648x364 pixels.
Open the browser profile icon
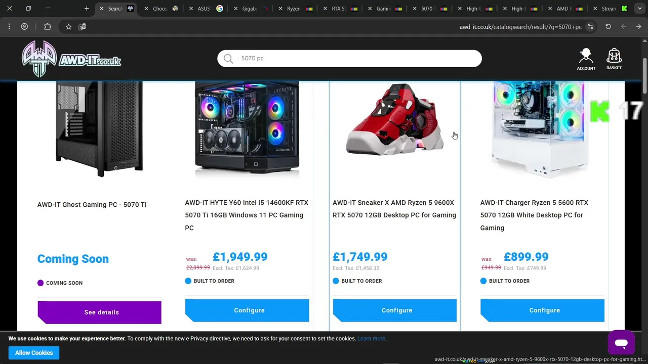tap(24, 27)
